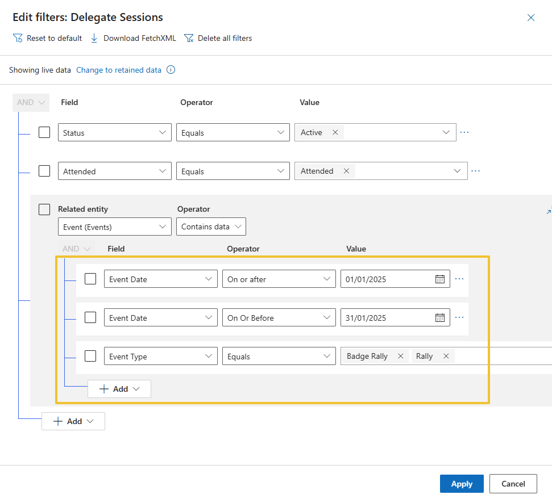The width and height of the screenshot is (552, 503).
Task: Remove the Active value from Status
Action: click(x=335, y=132)
